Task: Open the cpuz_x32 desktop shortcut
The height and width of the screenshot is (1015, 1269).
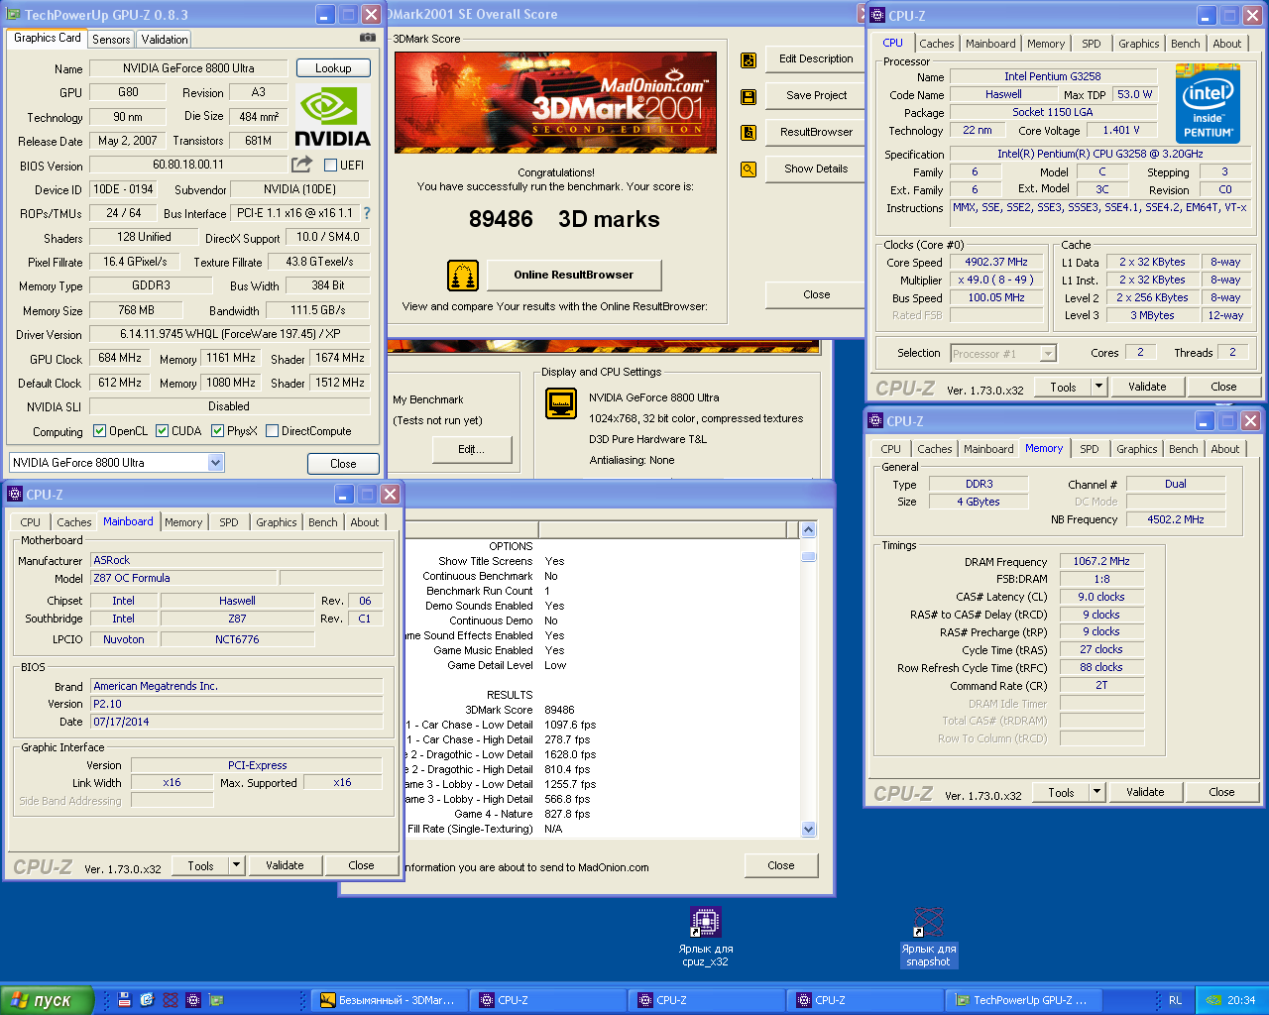Action: pos(705,937)
